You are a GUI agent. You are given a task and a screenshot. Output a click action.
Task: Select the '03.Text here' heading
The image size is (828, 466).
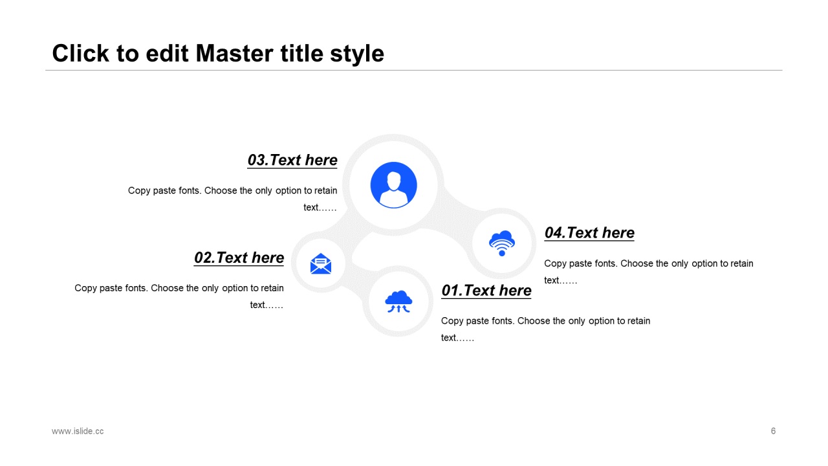pos(292,160)
